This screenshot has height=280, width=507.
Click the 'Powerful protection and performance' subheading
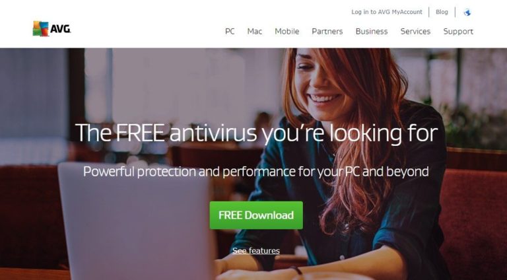click(255, 171)
